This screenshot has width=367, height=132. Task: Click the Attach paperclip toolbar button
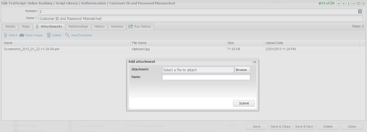click(x=11, y=35)
